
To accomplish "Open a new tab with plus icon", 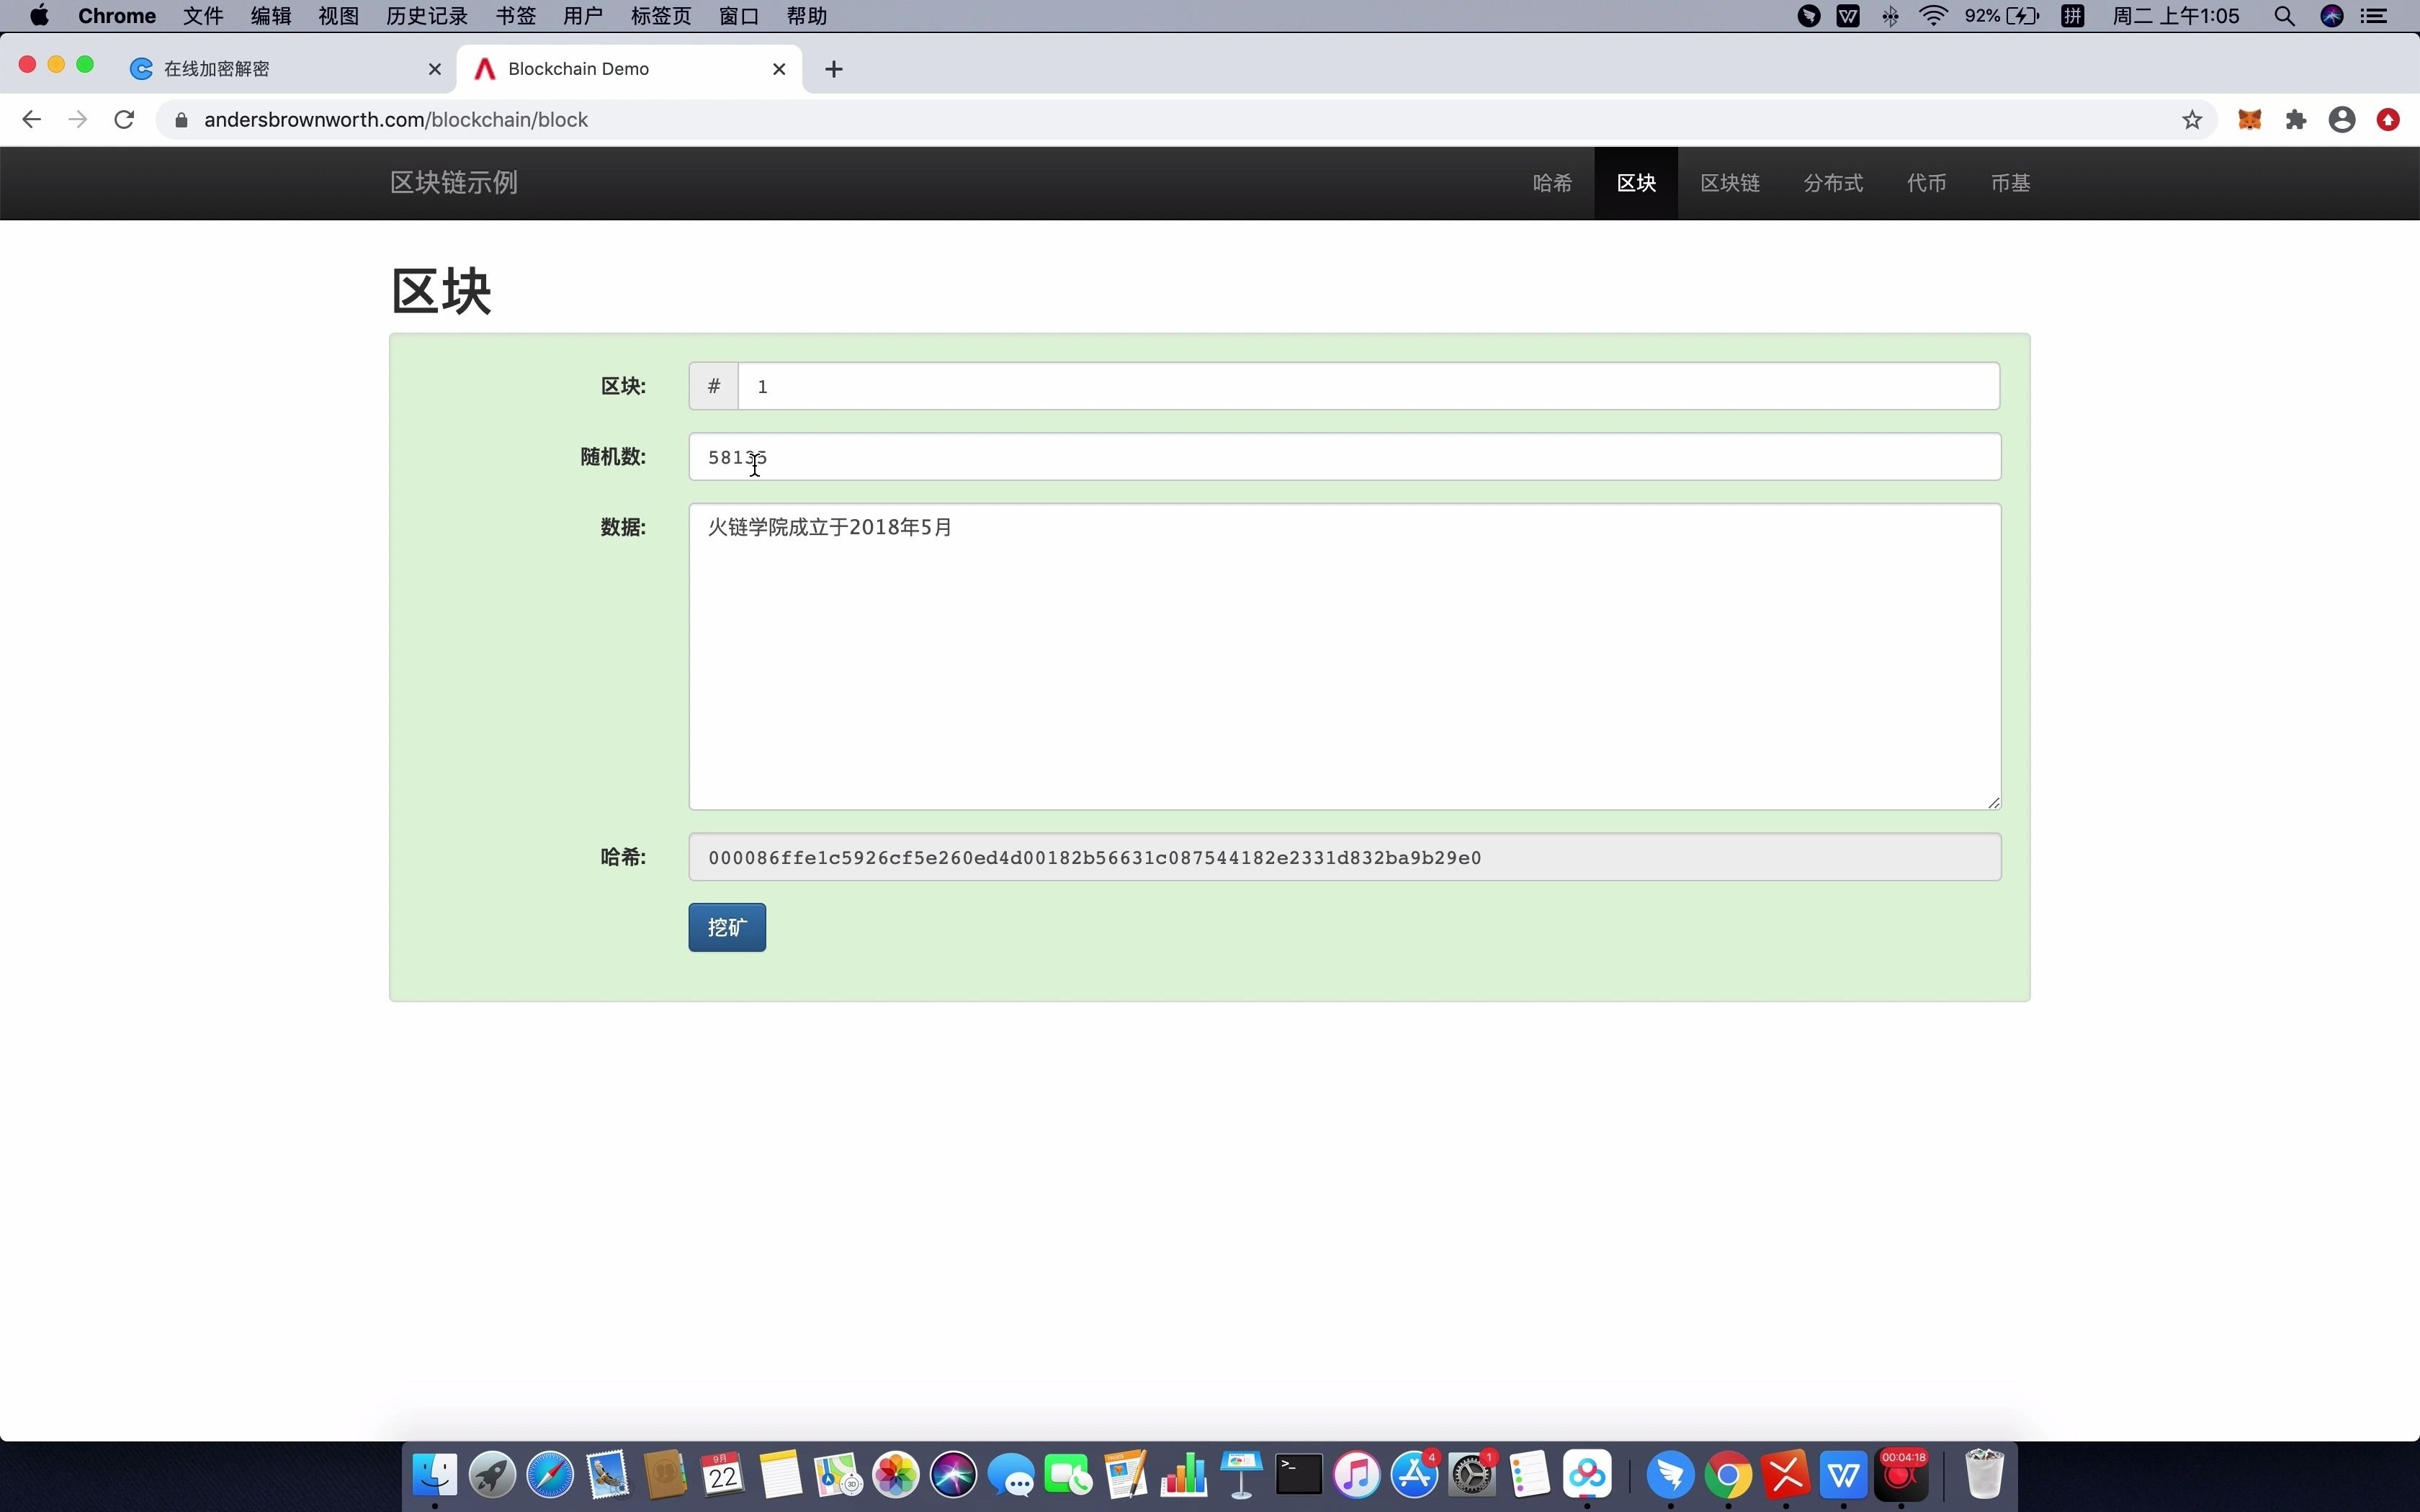I will (834, 69).
